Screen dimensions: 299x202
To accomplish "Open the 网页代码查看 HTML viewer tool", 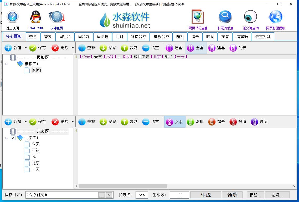I will [197, 17].
